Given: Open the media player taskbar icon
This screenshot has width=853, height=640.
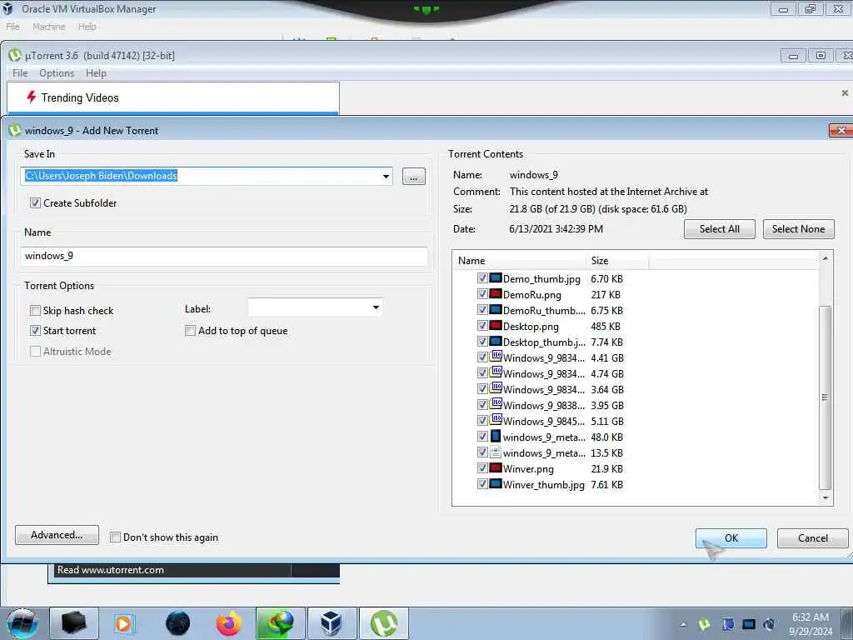Looking at the screenshot, I should (124, 623).
